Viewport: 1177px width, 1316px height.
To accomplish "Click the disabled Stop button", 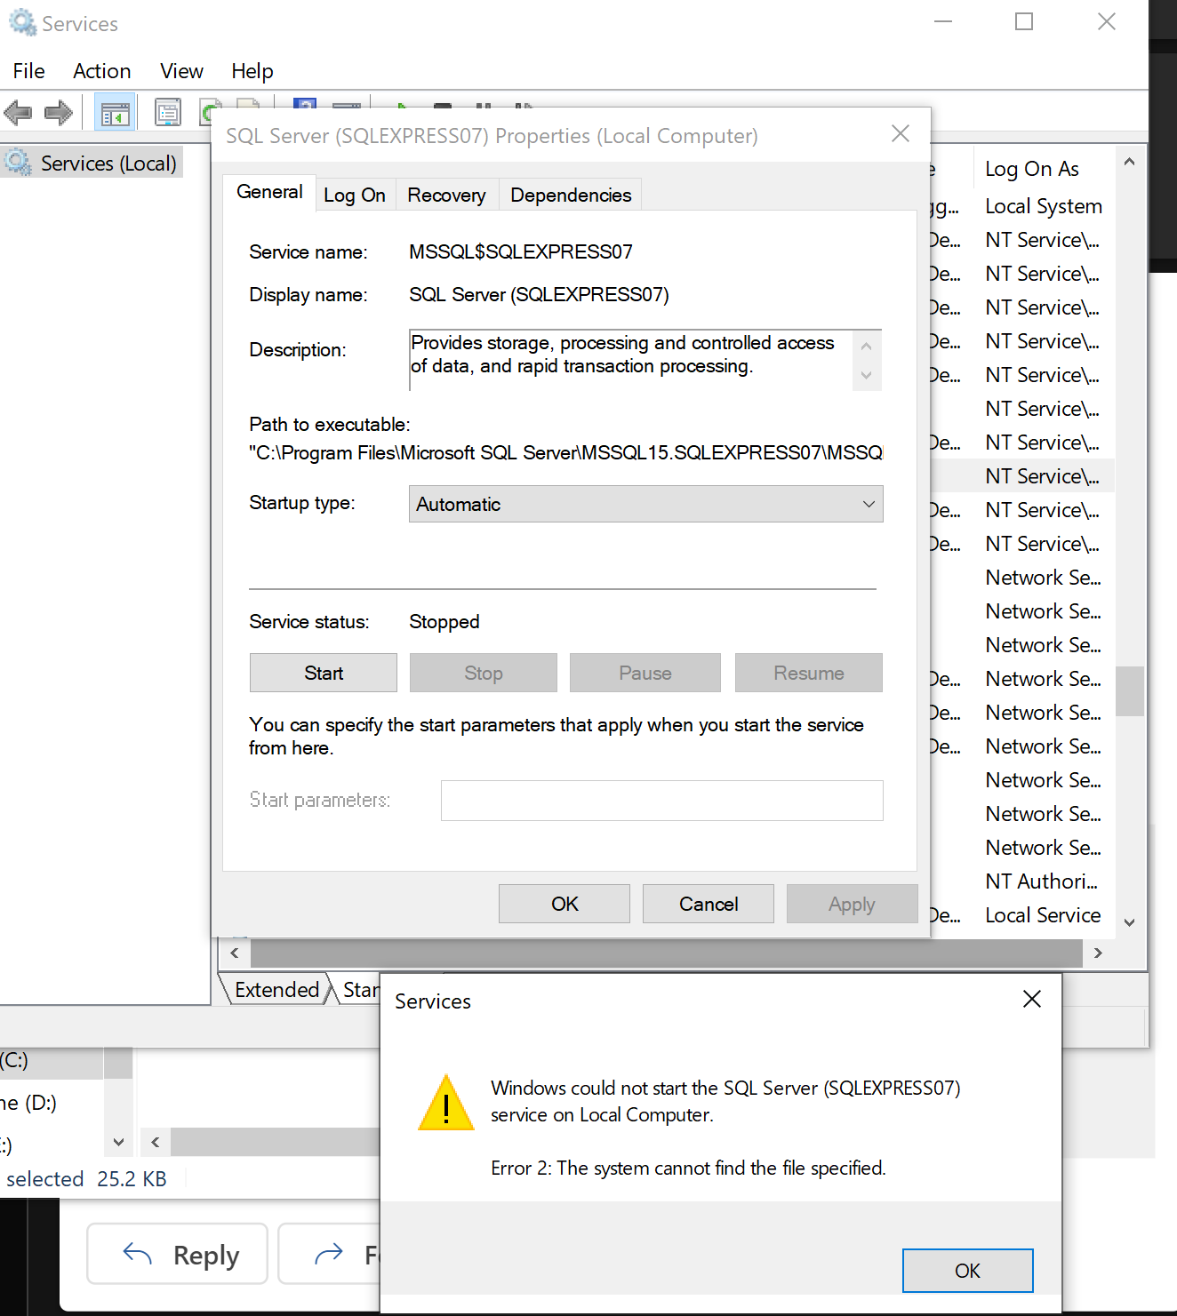I will [484, 674].
